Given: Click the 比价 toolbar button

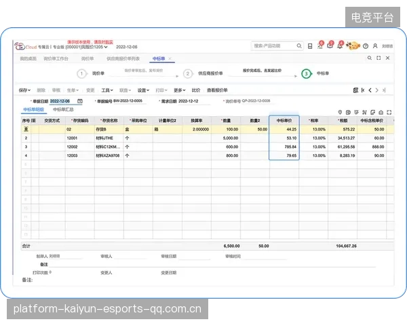Looking at the screenshot, I should [196, 90].
